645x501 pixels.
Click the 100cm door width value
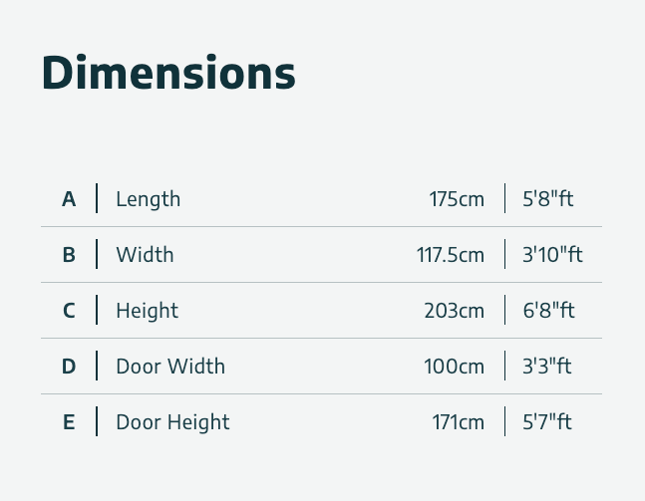click(x=454, y=367)
